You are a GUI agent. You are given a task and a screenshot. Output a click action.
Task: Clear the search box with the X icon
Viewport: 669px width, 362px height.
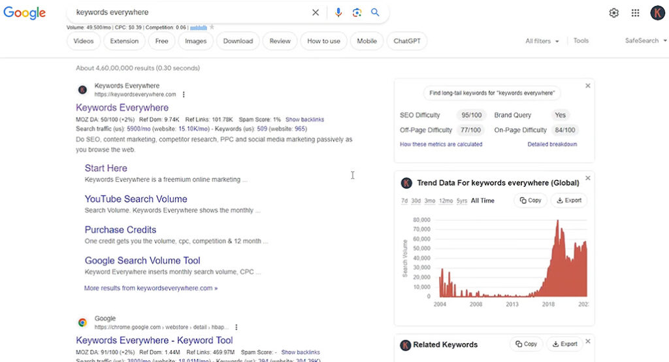click(x=316, y=12)
